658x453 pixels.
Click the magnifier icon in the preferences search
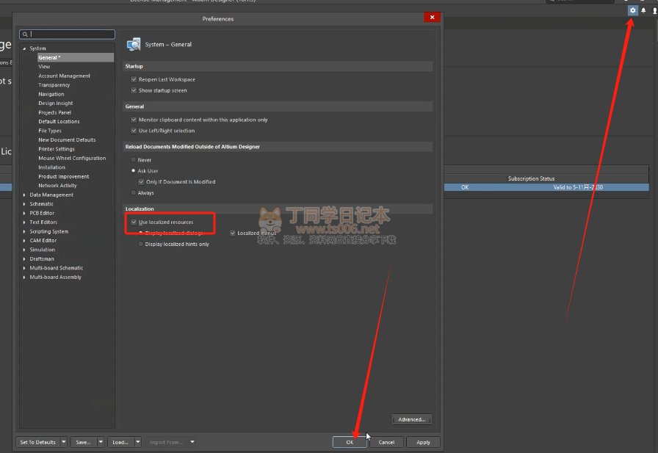[25, 35]
